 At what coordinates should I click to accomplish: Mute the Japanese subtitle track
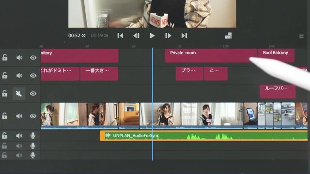19,75
